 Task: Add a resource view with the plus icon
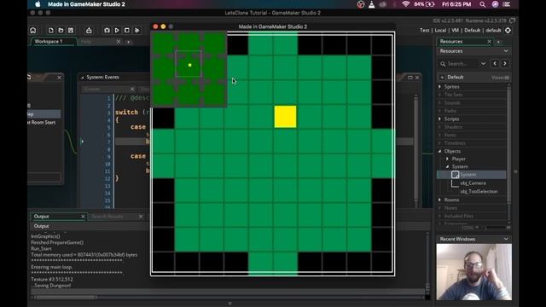[x=442, y=78]
